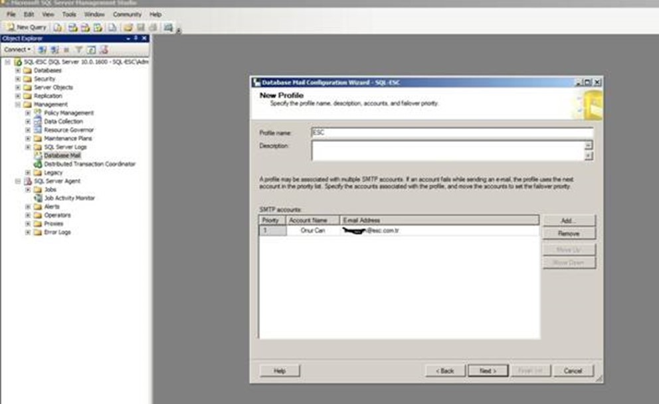This screenshot has width=659, height=404.
Task: Start an Analysis Services XMLA Query
Action: pyautogui.click(x=98, y=28)
